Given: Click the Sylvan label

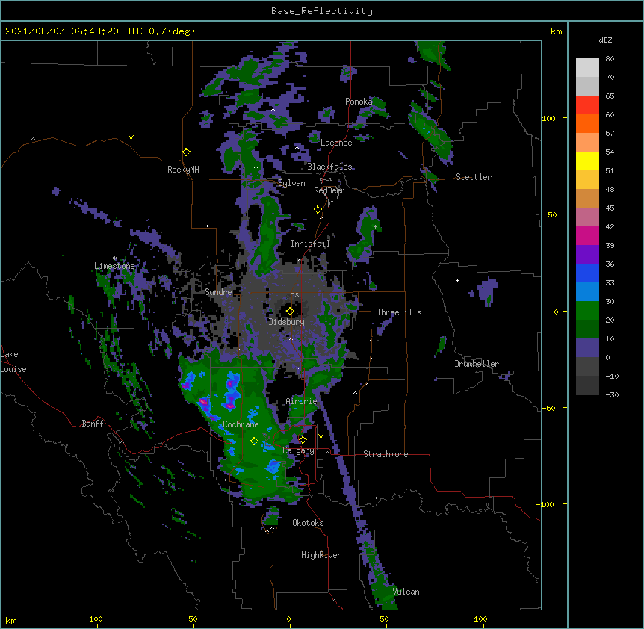Looking at the screenshot, I should click(x=291, y=183).
